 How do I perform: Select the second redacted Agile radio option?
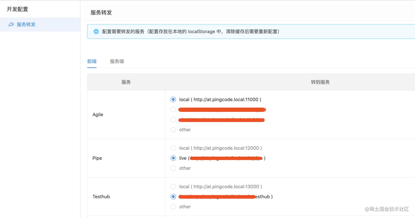[173, 110]
